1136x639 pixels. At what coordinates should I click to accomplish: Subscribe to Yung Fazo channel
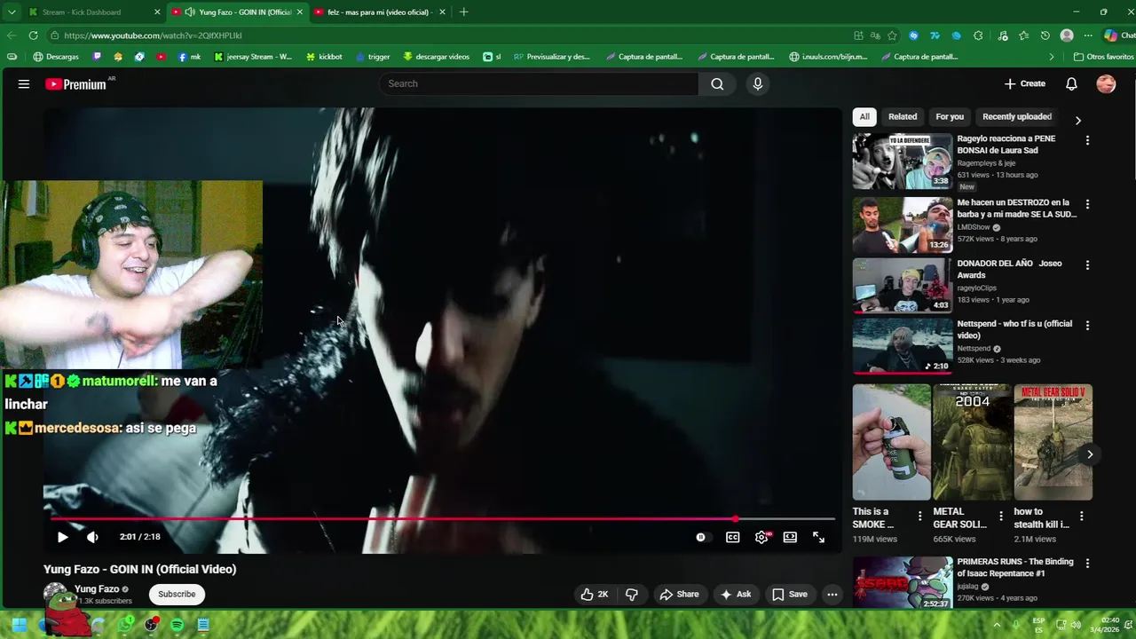[x=177, y=594]
